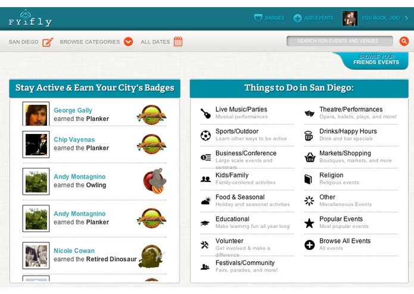Open Browse Your Friends Events tab
414x294 pixels.
(x=376, y=60)
